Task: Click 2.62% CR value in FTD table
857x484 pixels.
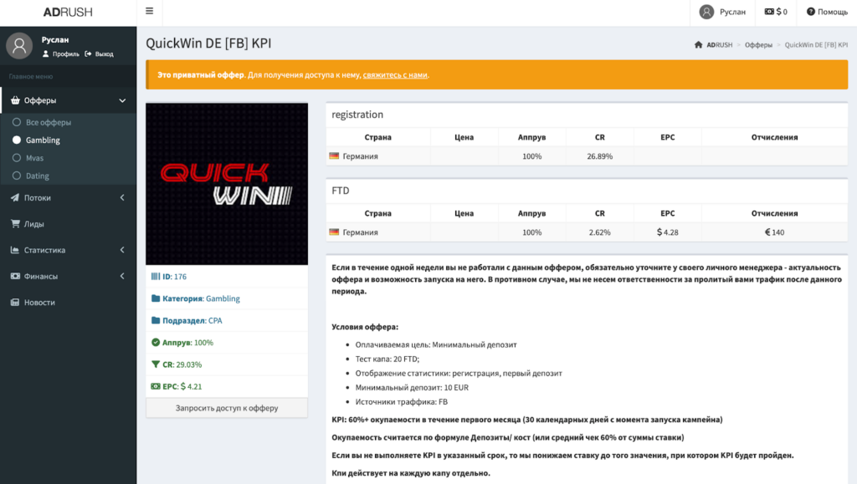Action: [x=599, y=232]
